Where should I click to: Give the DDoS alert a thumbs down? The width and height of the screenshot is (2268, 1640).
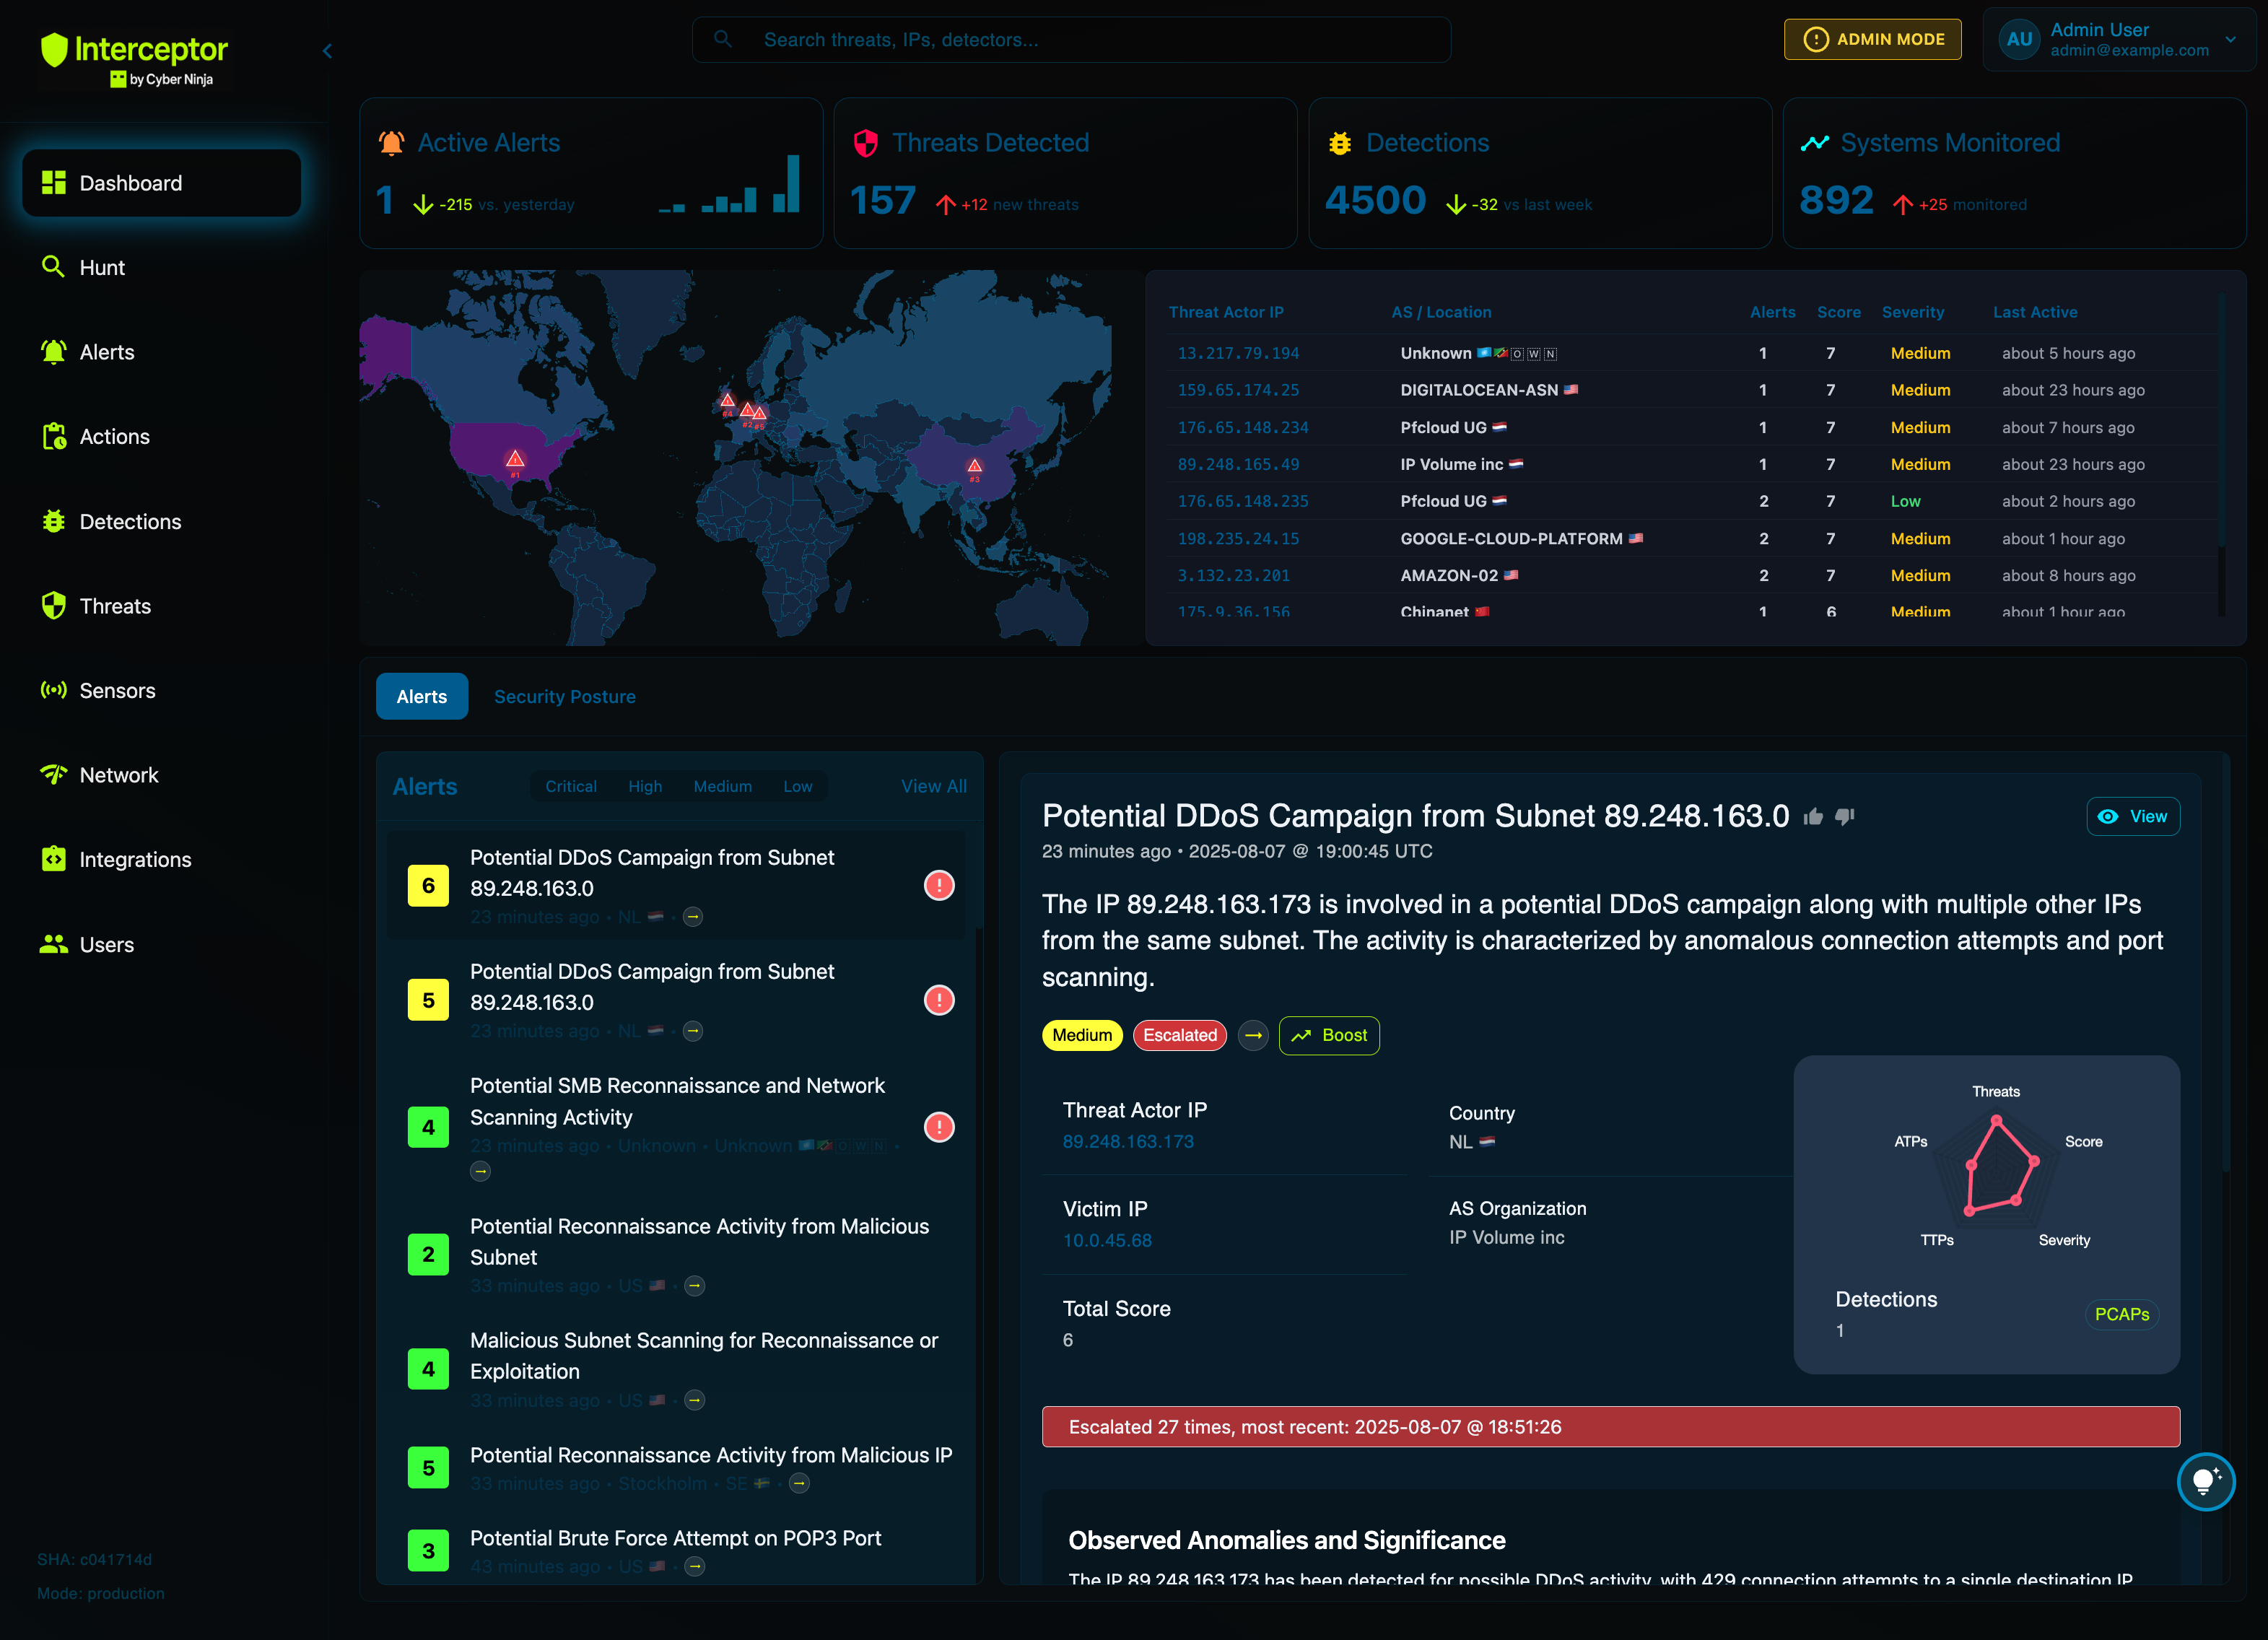(1845, 816)
